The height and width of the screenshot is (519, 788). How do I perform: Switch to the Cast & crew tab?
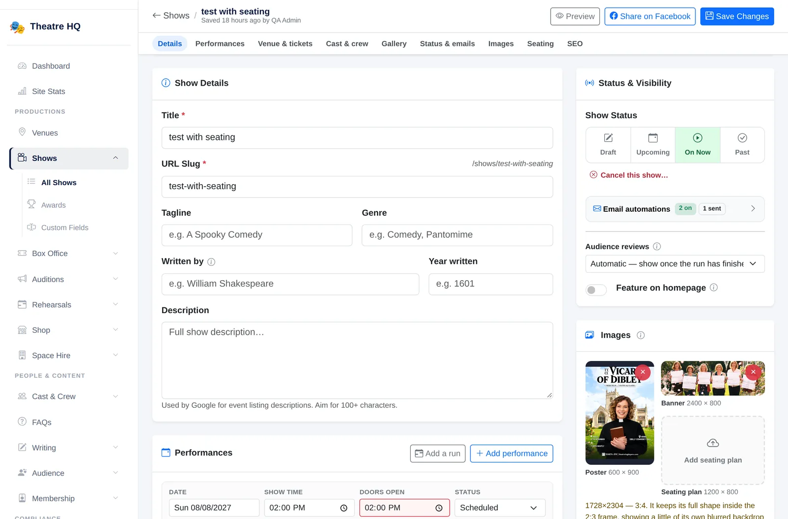pos(347,44)
